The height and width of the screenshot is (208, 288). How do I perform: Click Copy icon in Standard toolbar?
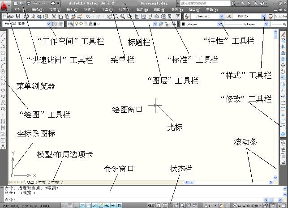60,16
